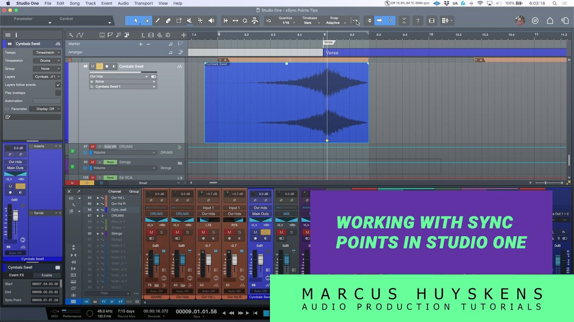Enable the Autoscroll arrow button
The width and height of the screenshot is (574, 322).
pos(379,21)
